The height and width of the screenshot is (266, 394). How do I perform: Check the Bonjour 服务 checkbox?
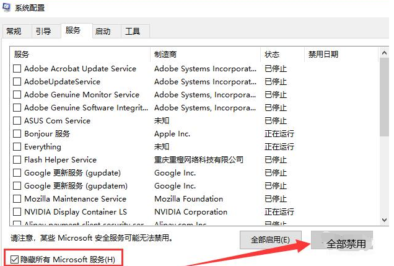17,134
